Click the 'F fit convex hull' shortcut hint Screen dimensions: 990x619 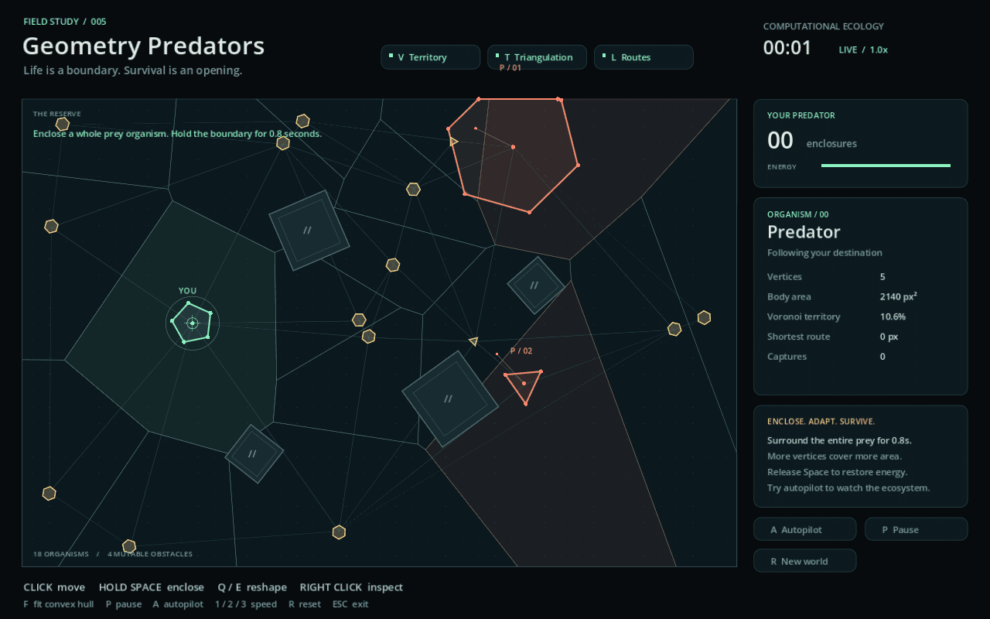click(59, 604)
